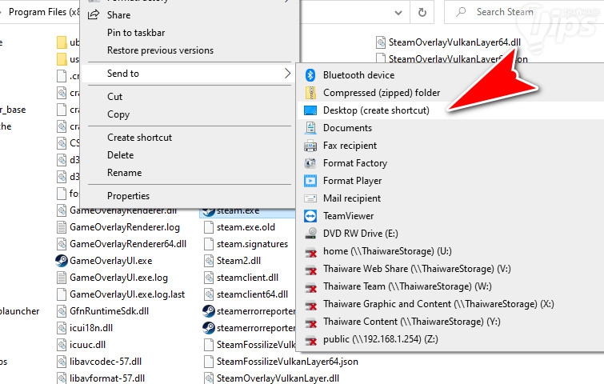Viewport: 604px width, 384px height.
Task: Click Create shortcut in the context menu
Action: 139,138
